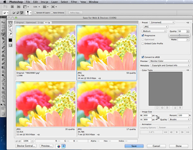Enable Embed Color Profile checkbox
Screen dimensions: 193x150
click(143, 43)
